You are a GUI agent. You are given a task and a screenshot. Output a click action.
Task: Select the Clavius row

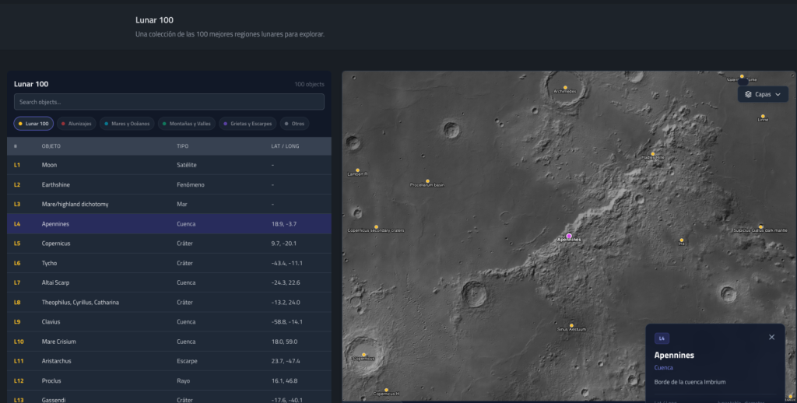[x=169, y=321]
